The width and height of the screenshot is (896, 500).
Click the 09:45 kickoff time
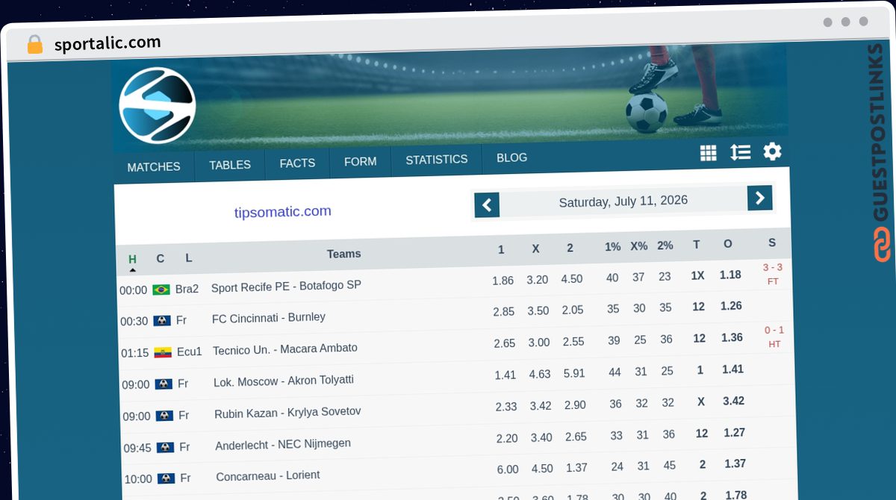tap(137, 448)
